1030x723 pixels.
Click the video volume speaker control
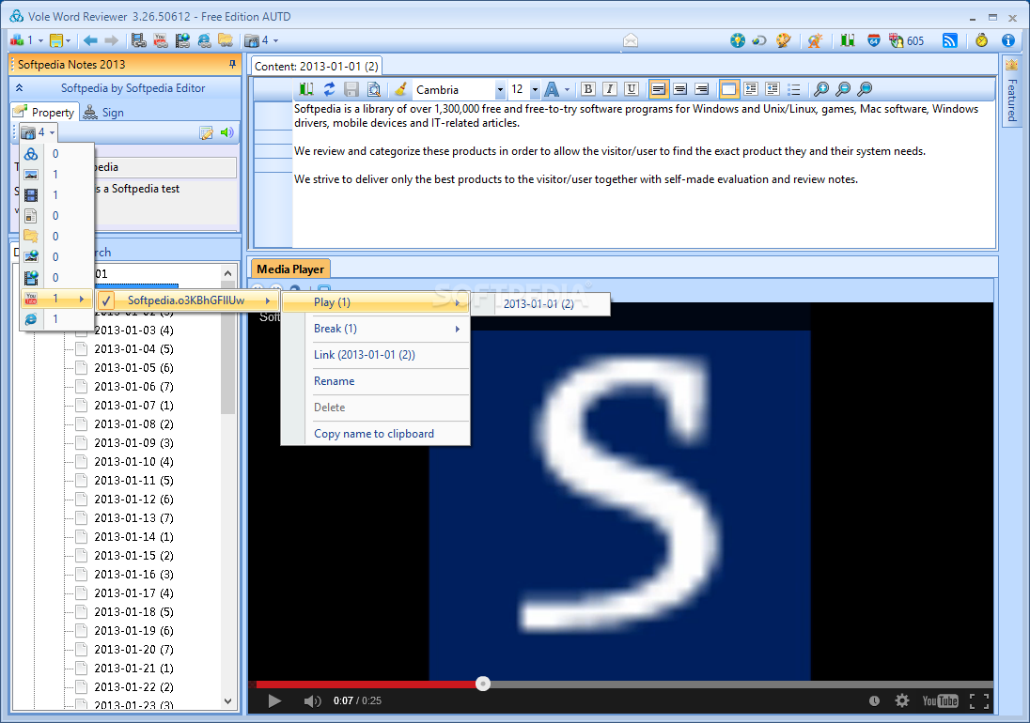click(x=312, y=700)
